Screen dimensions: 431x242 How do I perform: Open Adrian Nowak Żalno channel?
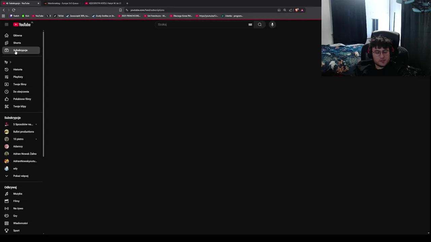(x=21, y=154)
